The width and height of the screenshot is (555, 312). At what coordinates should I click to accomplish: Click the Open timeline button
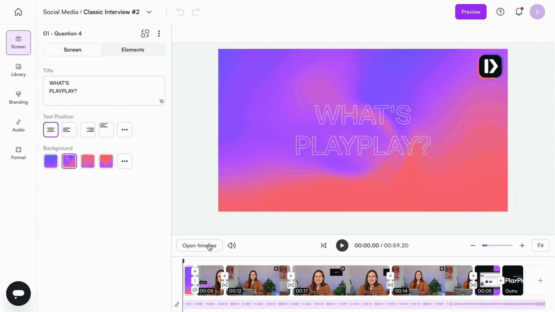199,246
